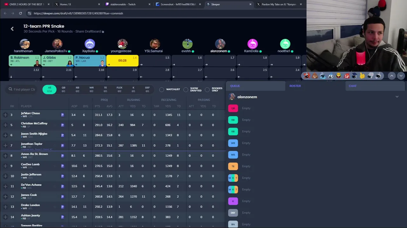Expand panel with down chevron button
The height and width of the screenshot is (228, 407).
pyautogui.click(x=401, y=76)
